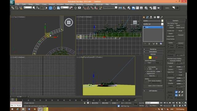Open the Modifiers menu
197x111 pixels.
pos(52,4)
